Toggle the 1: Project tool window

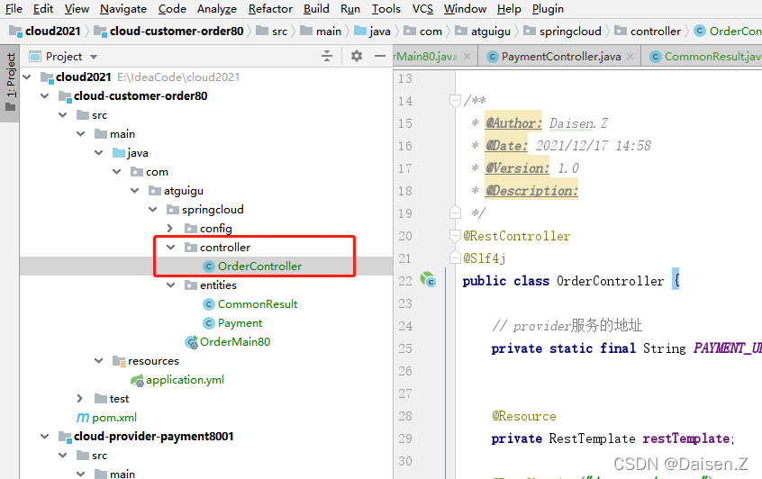click(10, 82)
